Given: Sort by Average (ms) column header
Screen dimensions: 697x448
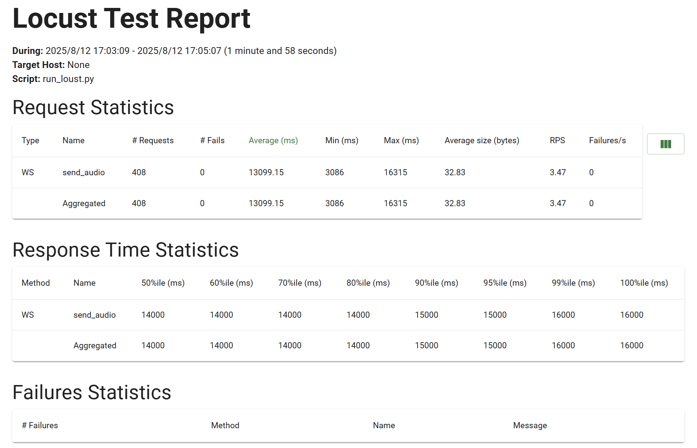Looking at the screenshot, I should coord(273,140).
